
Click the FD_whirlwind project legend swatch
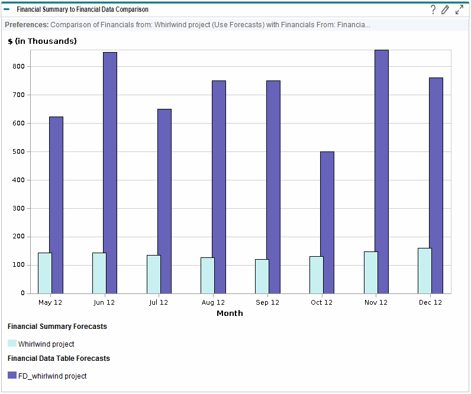point(12,376)
